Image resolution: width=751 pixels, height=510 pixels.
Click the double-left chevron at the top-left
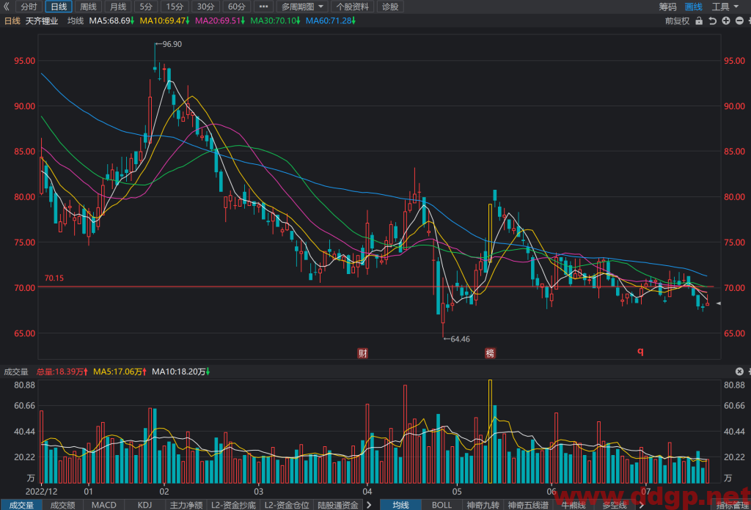coord(6,7)
